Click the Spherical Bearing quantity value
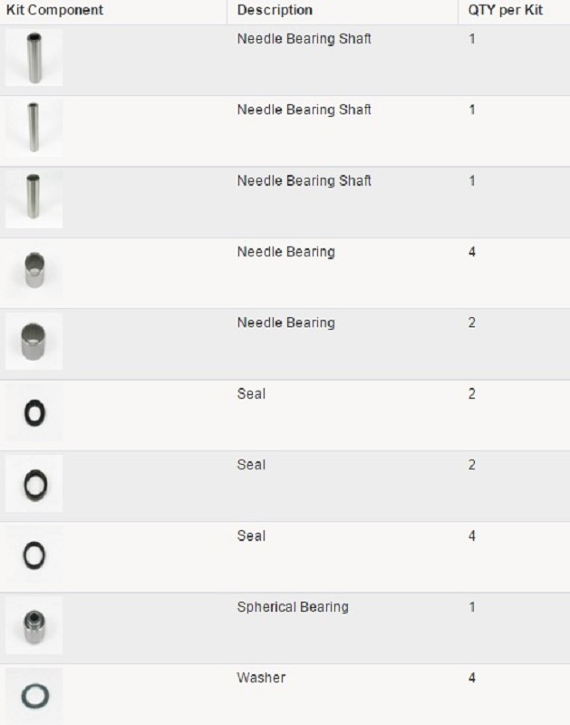The image size is (570, 725). pyautogui.click(x=472, y=607)
